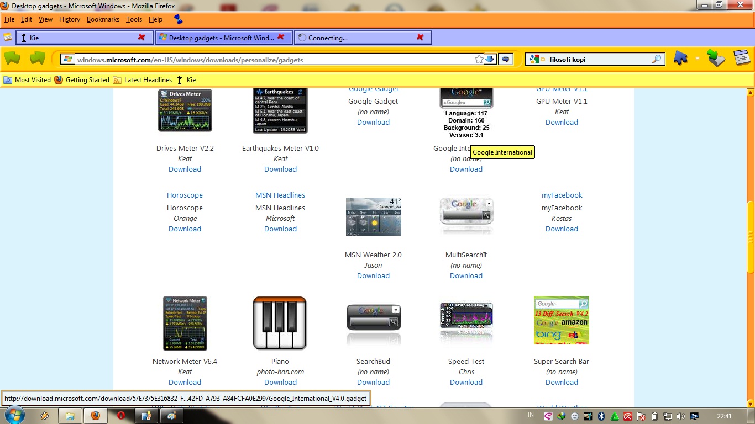Viewport: 755px width, 424px height.
Task: Click the Bluetooth icon in the system tray
Action: 601,416
